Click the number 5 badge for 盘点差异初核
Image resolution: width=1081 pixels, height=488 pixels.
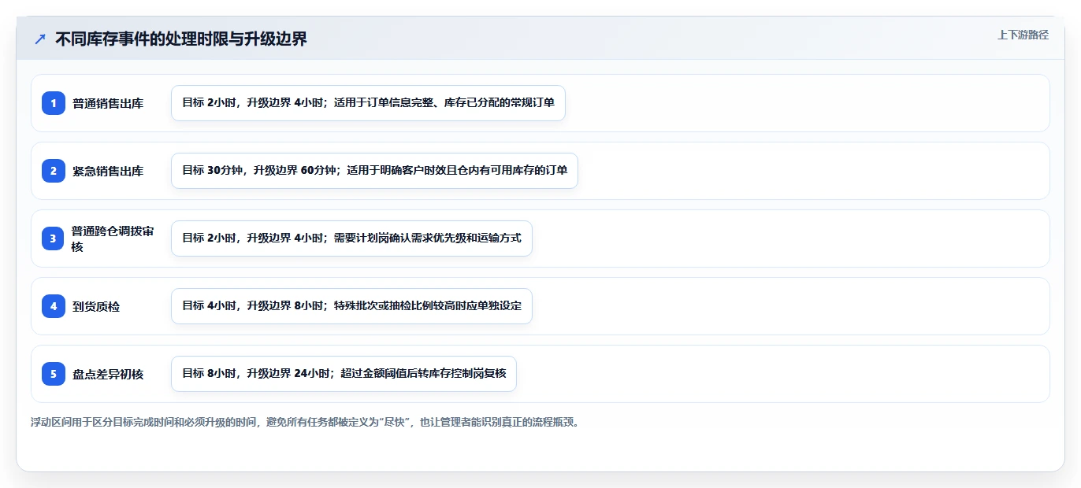click(54, 374)
